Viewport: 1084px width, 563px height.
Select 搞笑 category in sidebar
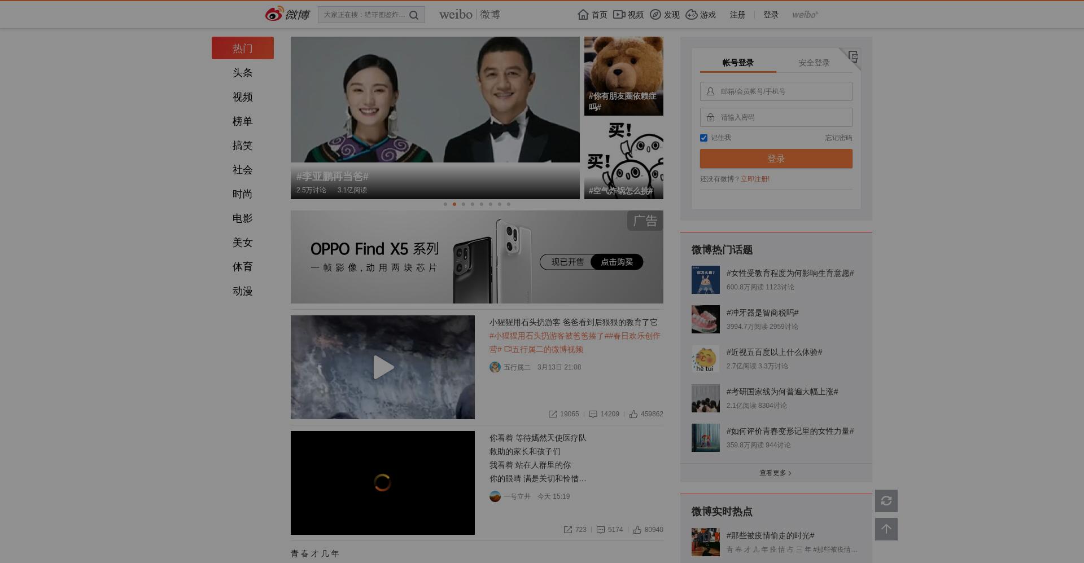243,146
